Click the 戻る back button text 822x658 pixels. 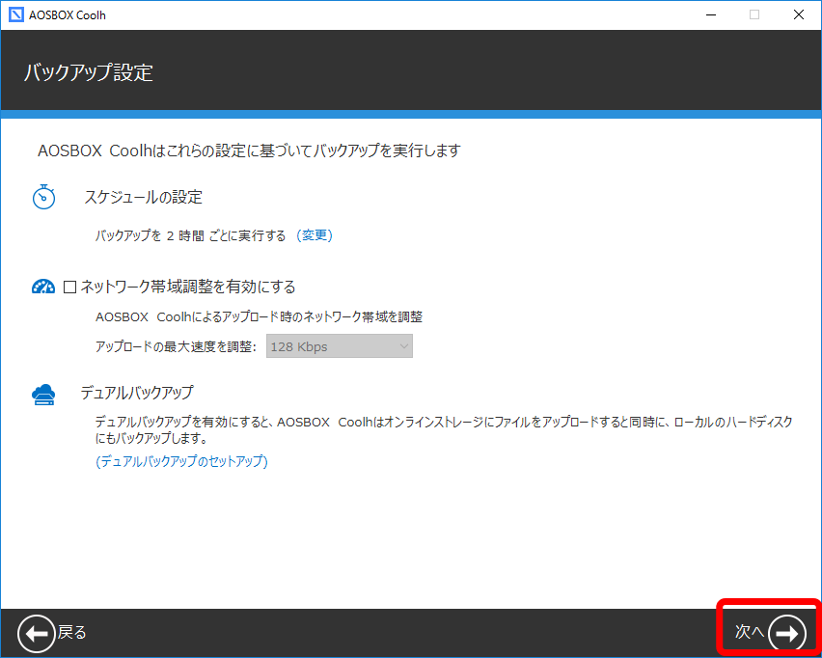(x=72, y=633)
